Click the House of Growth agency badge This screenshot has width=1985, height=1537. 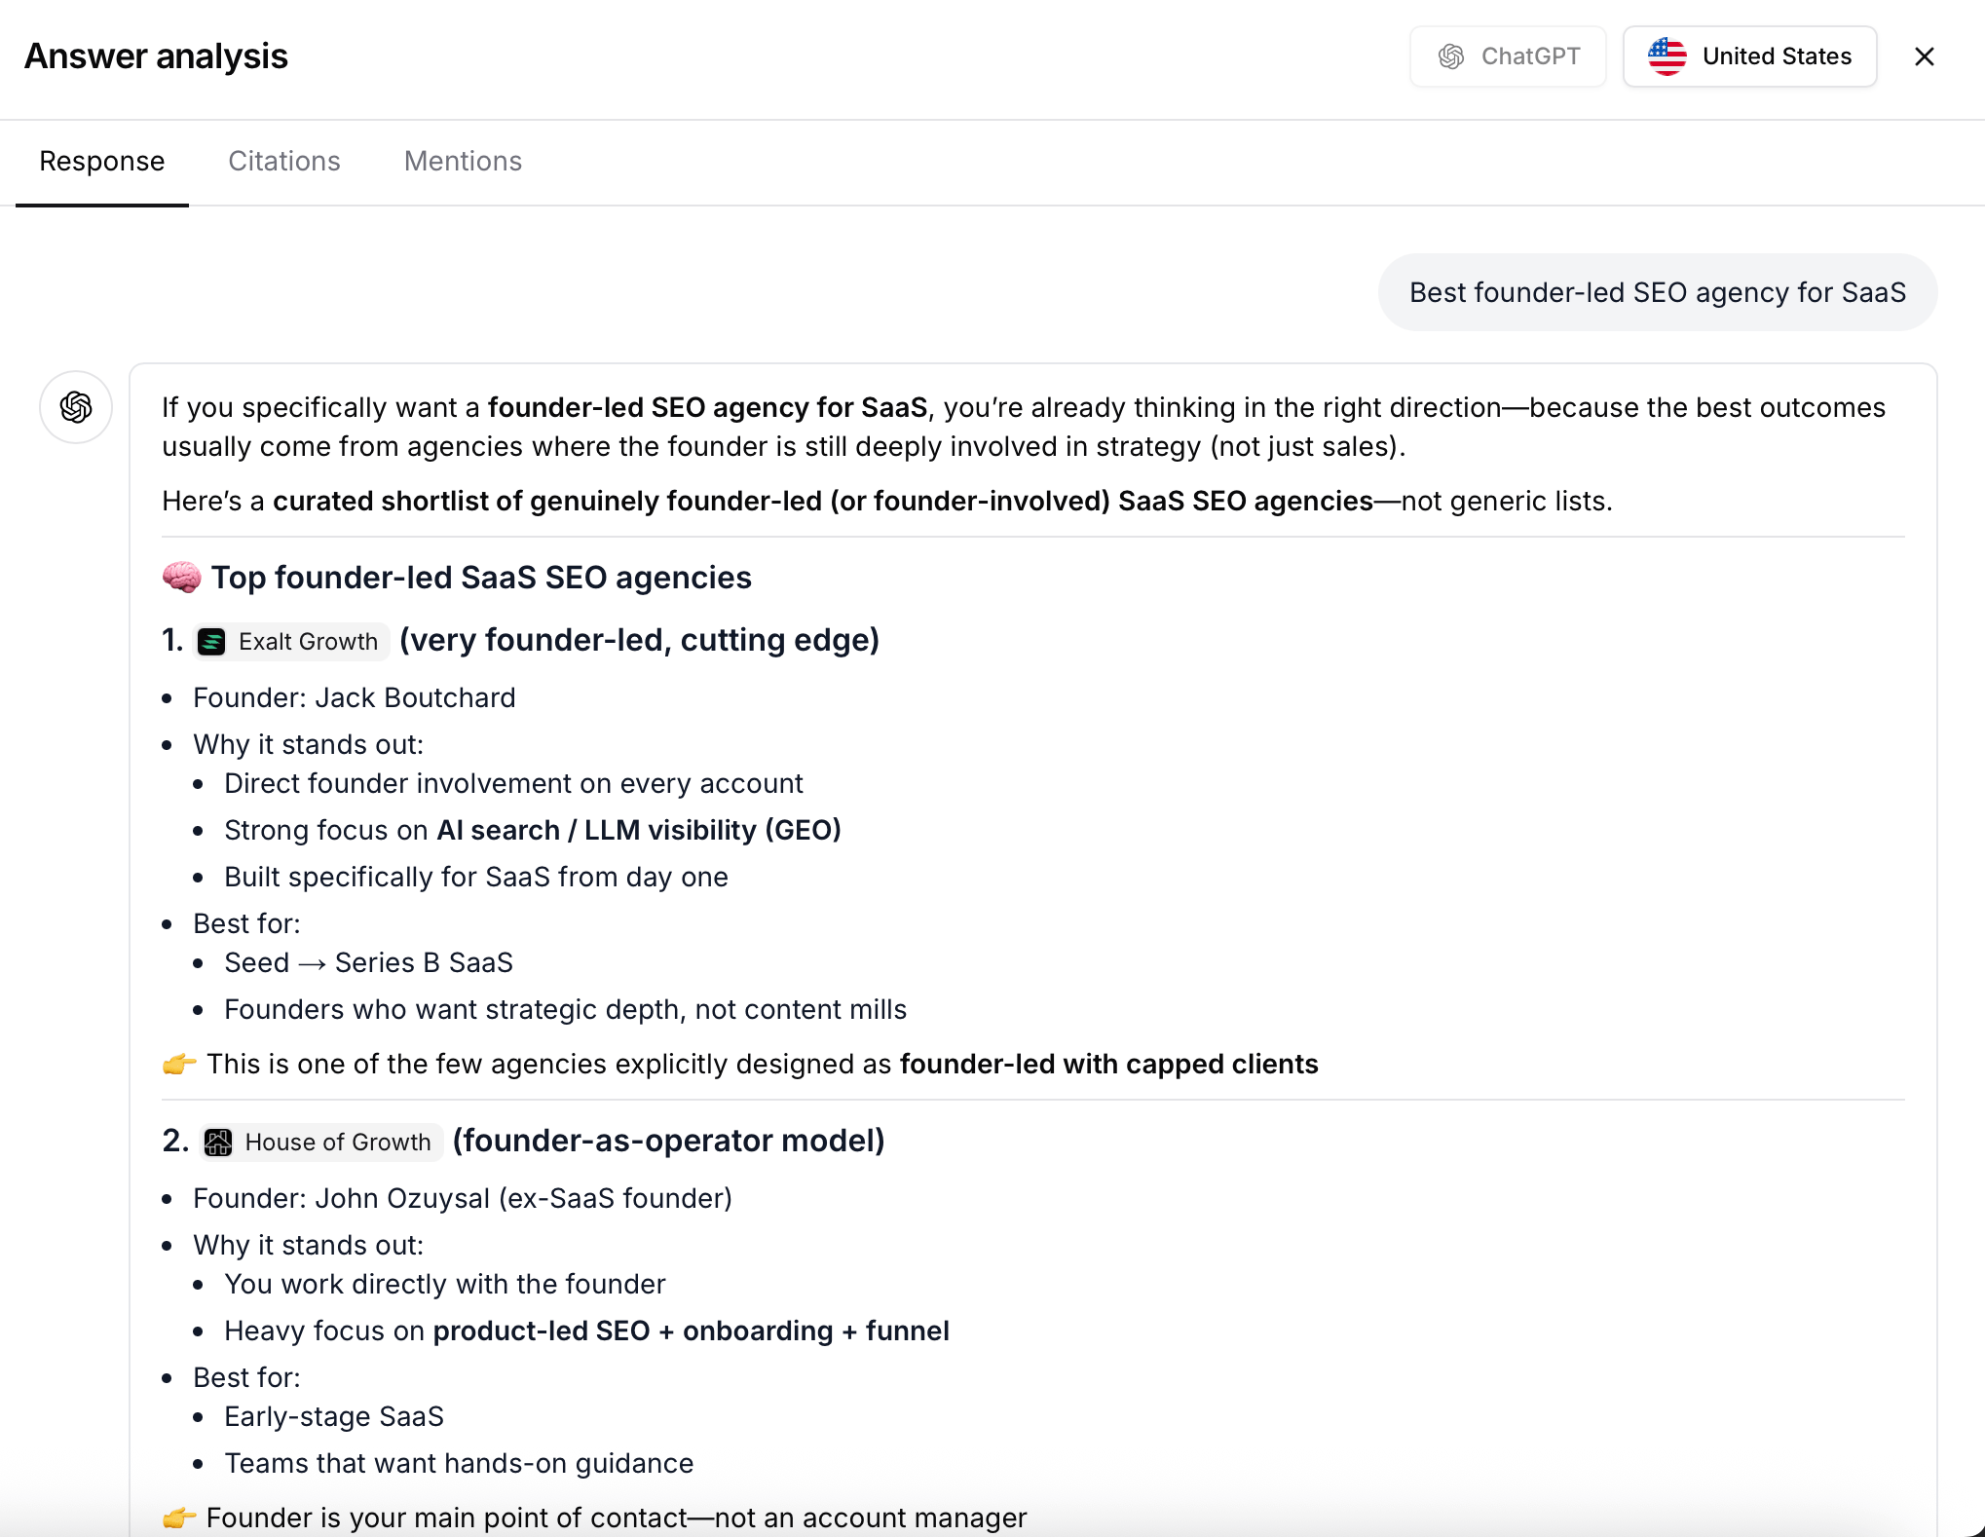click(319, 1142)
